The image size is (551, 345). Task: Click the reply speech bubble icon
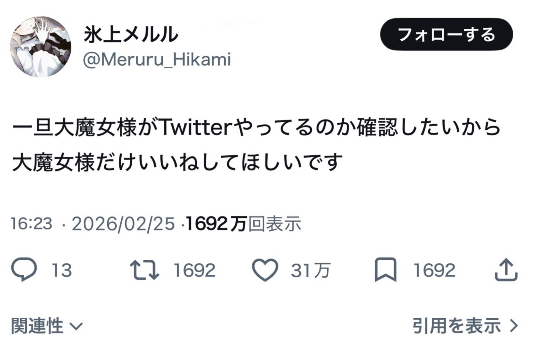point(24,270)
